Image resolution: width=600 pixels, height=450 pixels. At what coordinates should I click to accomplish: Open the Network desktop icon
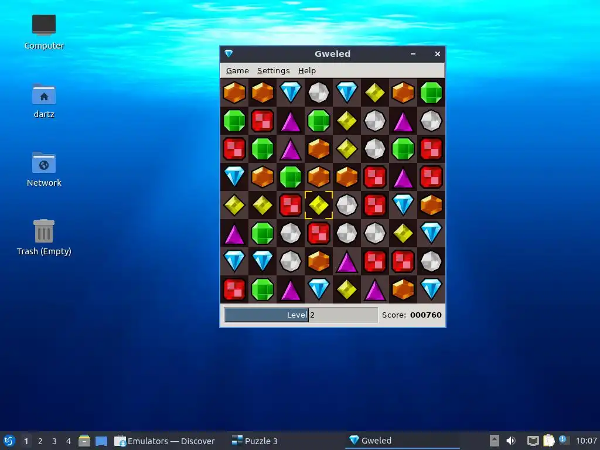[43, 169]
